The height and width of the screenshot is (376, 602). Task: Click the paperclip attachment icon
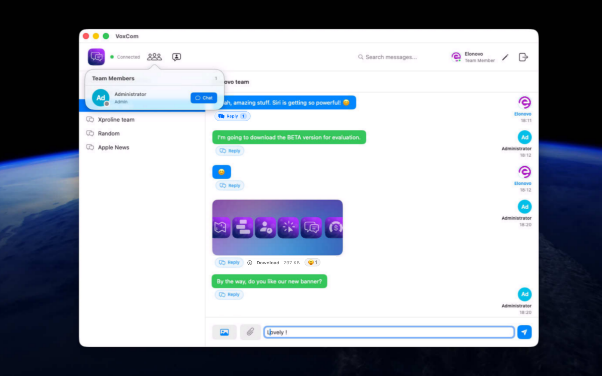[x=250, y=332]
